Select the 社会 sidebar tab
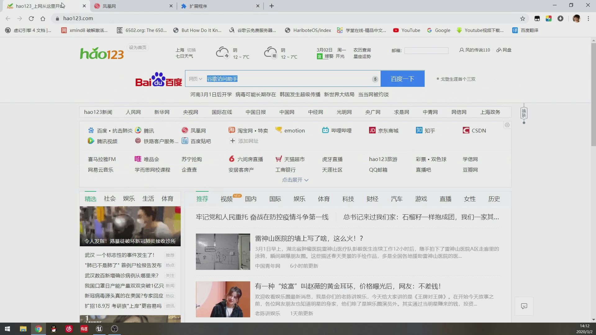The height and width of the screenshot is (335, 596). pyautogui.click(x=110, y=199)
